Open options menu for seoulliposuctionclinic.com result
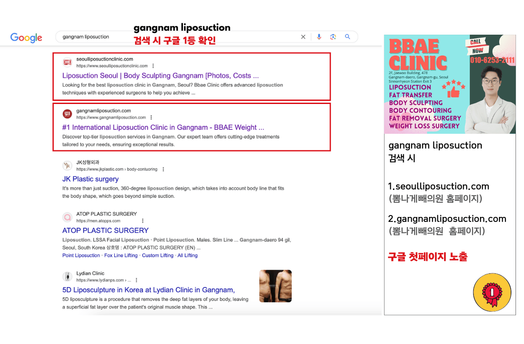Viewport: 524px width, 344px height. click(153, 66)
